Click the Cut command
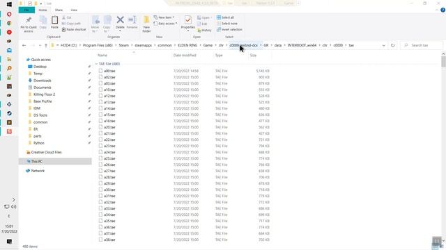Viewport: 446px width, 250px height. [67, 17]
